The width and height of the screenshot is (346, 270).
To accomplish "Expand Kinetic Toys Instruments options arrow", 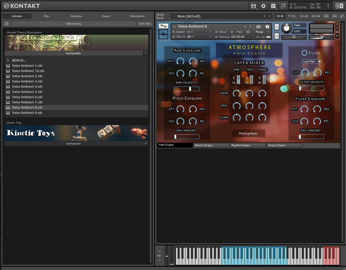I will [x=146, y=143].
